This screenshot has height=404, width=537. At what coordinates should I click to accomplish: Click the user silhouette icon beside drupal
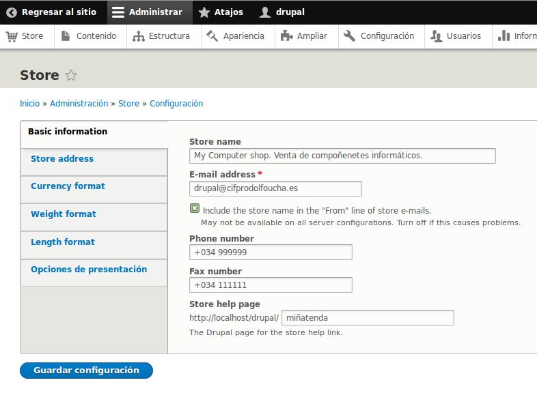coord(264,12)
